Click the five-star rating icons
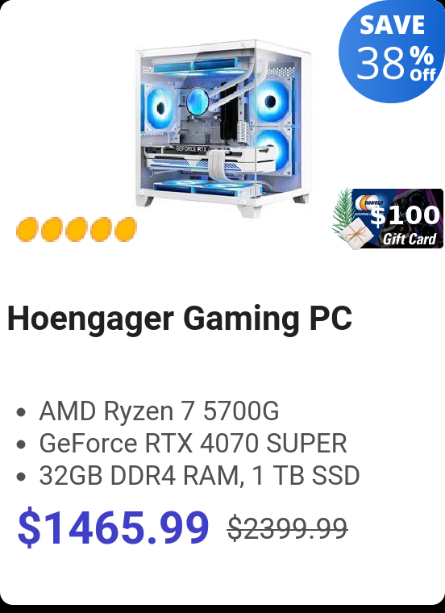Viewport: 445px width, 613px height. [77, 229]
